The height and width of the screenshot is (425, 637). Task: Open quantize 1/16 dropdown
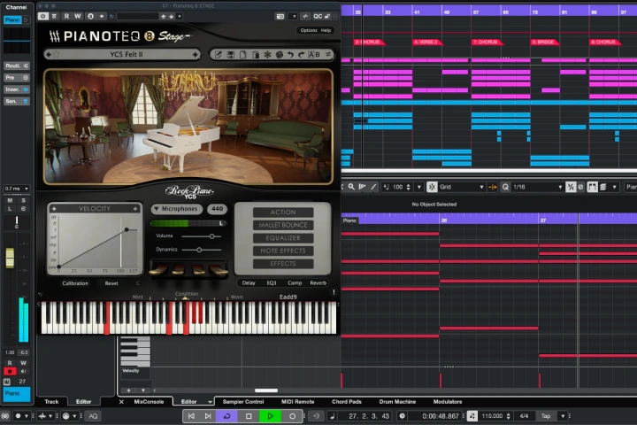point(537,187)
